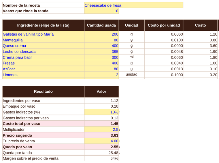Click the 'Ingrediente (elige de la lista)' header

(43, 25)
